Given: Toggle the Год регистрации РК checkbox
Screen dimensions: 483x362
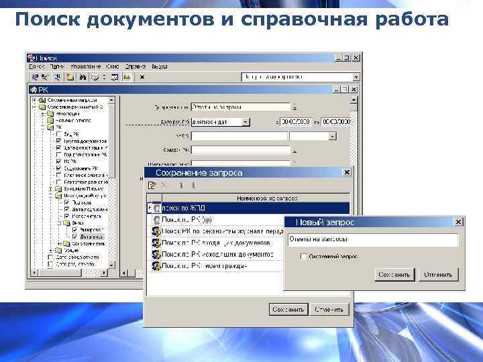Looking at the screenshot, I should pos(58,155).
